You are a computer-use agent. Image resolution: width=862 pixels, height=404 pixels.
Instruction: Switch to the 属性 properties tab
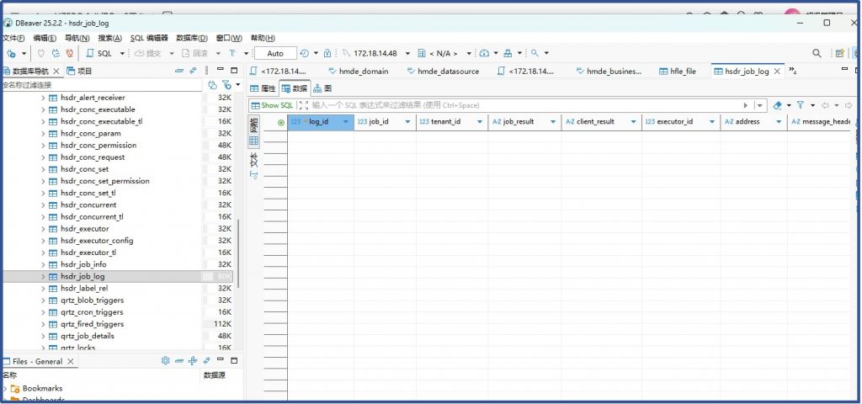click(263, 88)
